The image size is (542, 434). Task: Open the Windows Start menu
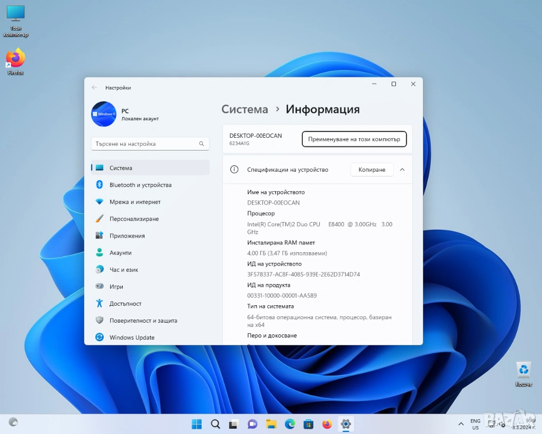coord(196,424)
